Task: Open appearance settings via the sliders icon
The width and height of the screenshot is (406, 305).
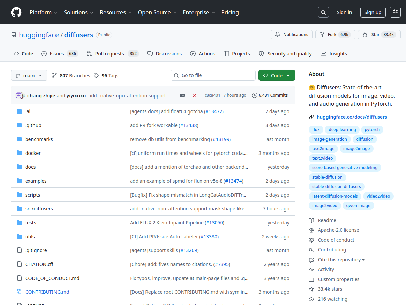Action: 395,12
